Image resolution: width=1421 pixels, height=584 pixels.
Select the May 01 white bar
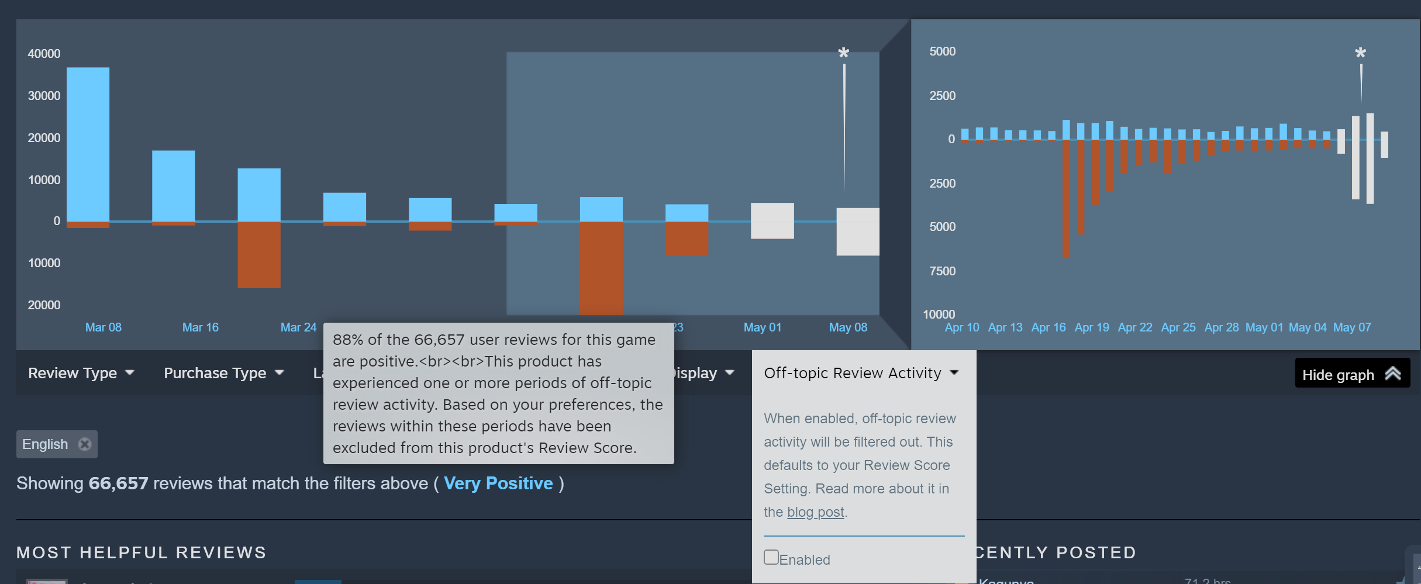(772, 221)
